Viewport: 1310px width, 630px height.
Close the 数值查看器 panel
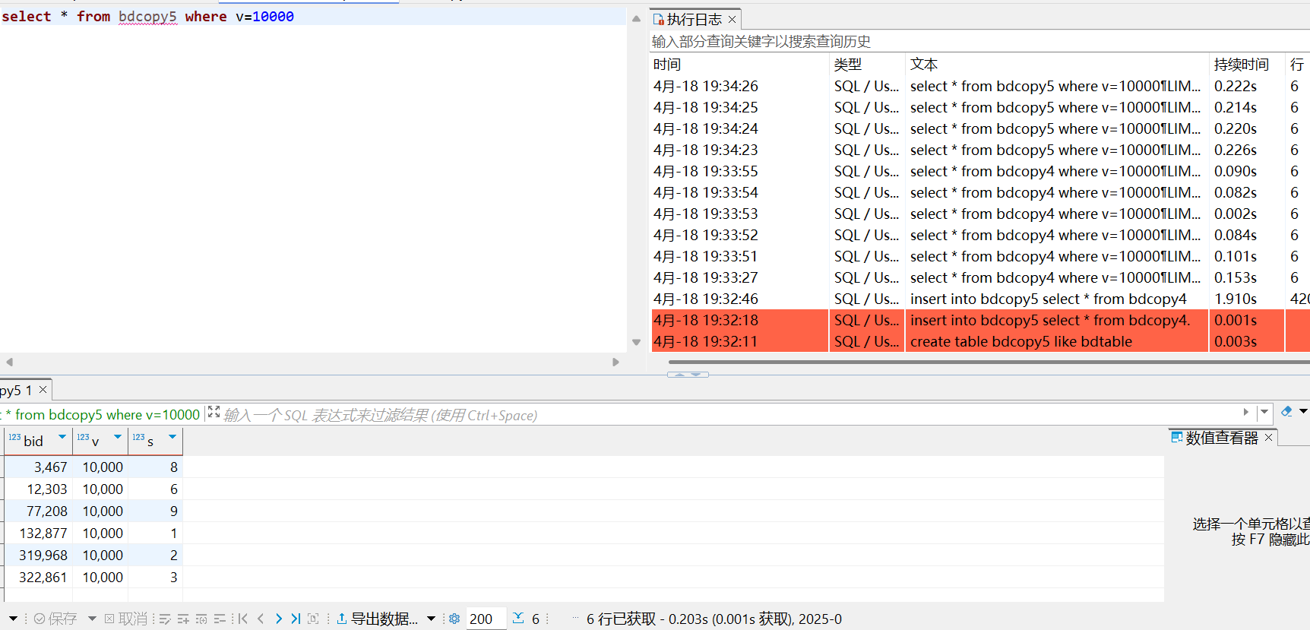(x=1268, y=438)
